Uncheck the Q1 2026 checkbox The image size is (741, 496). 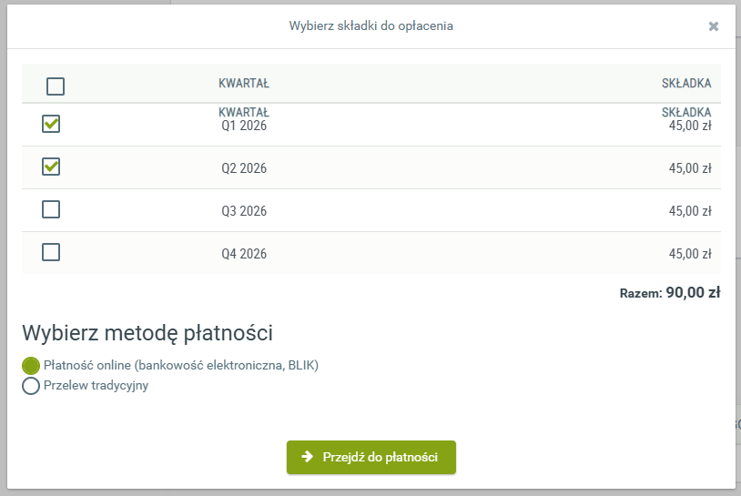52,124
